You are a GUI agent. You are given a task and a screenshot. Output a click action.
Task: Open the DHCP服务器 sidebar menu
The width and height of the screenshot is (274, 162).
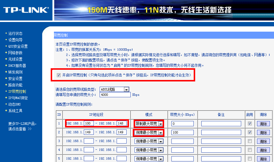[17, 66]
